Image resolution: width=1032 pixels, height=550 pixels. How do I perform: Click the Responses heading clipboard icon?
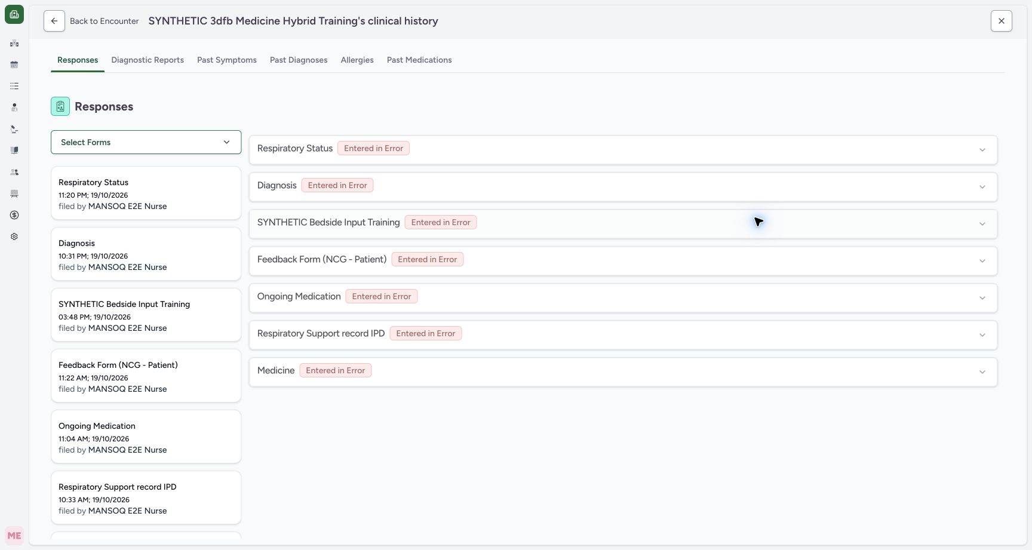[60, 106]
